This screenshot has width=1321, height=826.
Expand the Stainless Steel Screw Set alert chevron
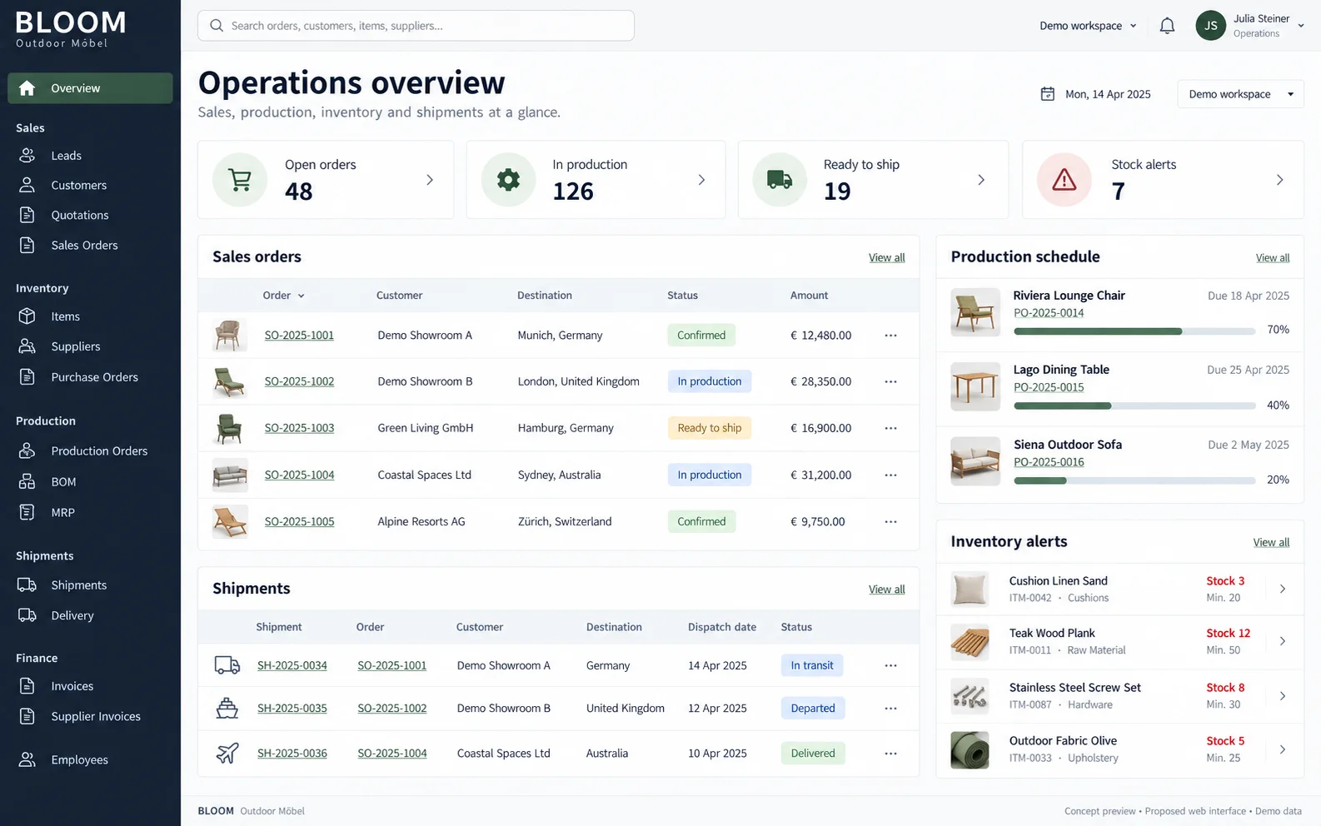(x=1283, y=696)
